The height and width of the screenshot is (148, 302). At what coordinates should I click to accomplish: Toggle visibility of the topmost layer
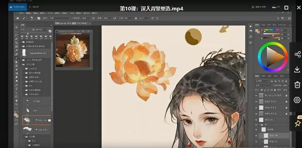tap(256, 95)
